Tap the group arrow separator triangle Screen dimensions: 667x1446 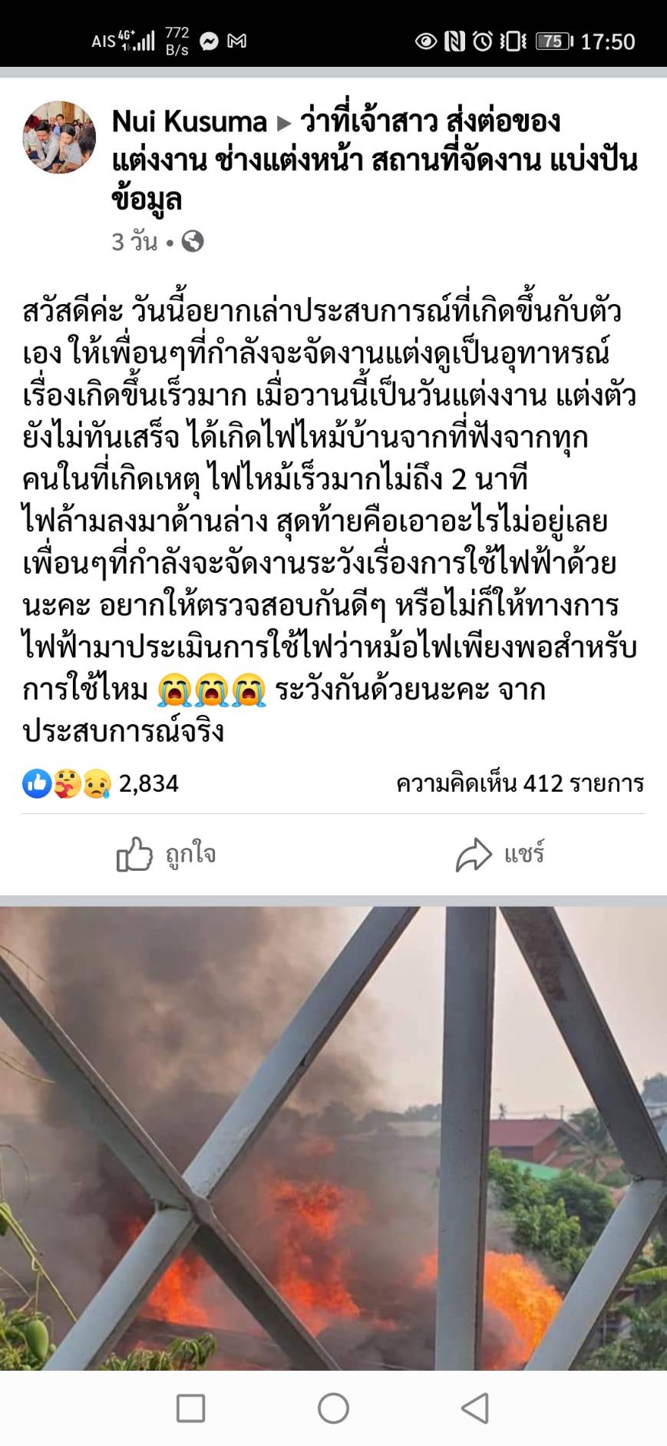click(284, 123)
